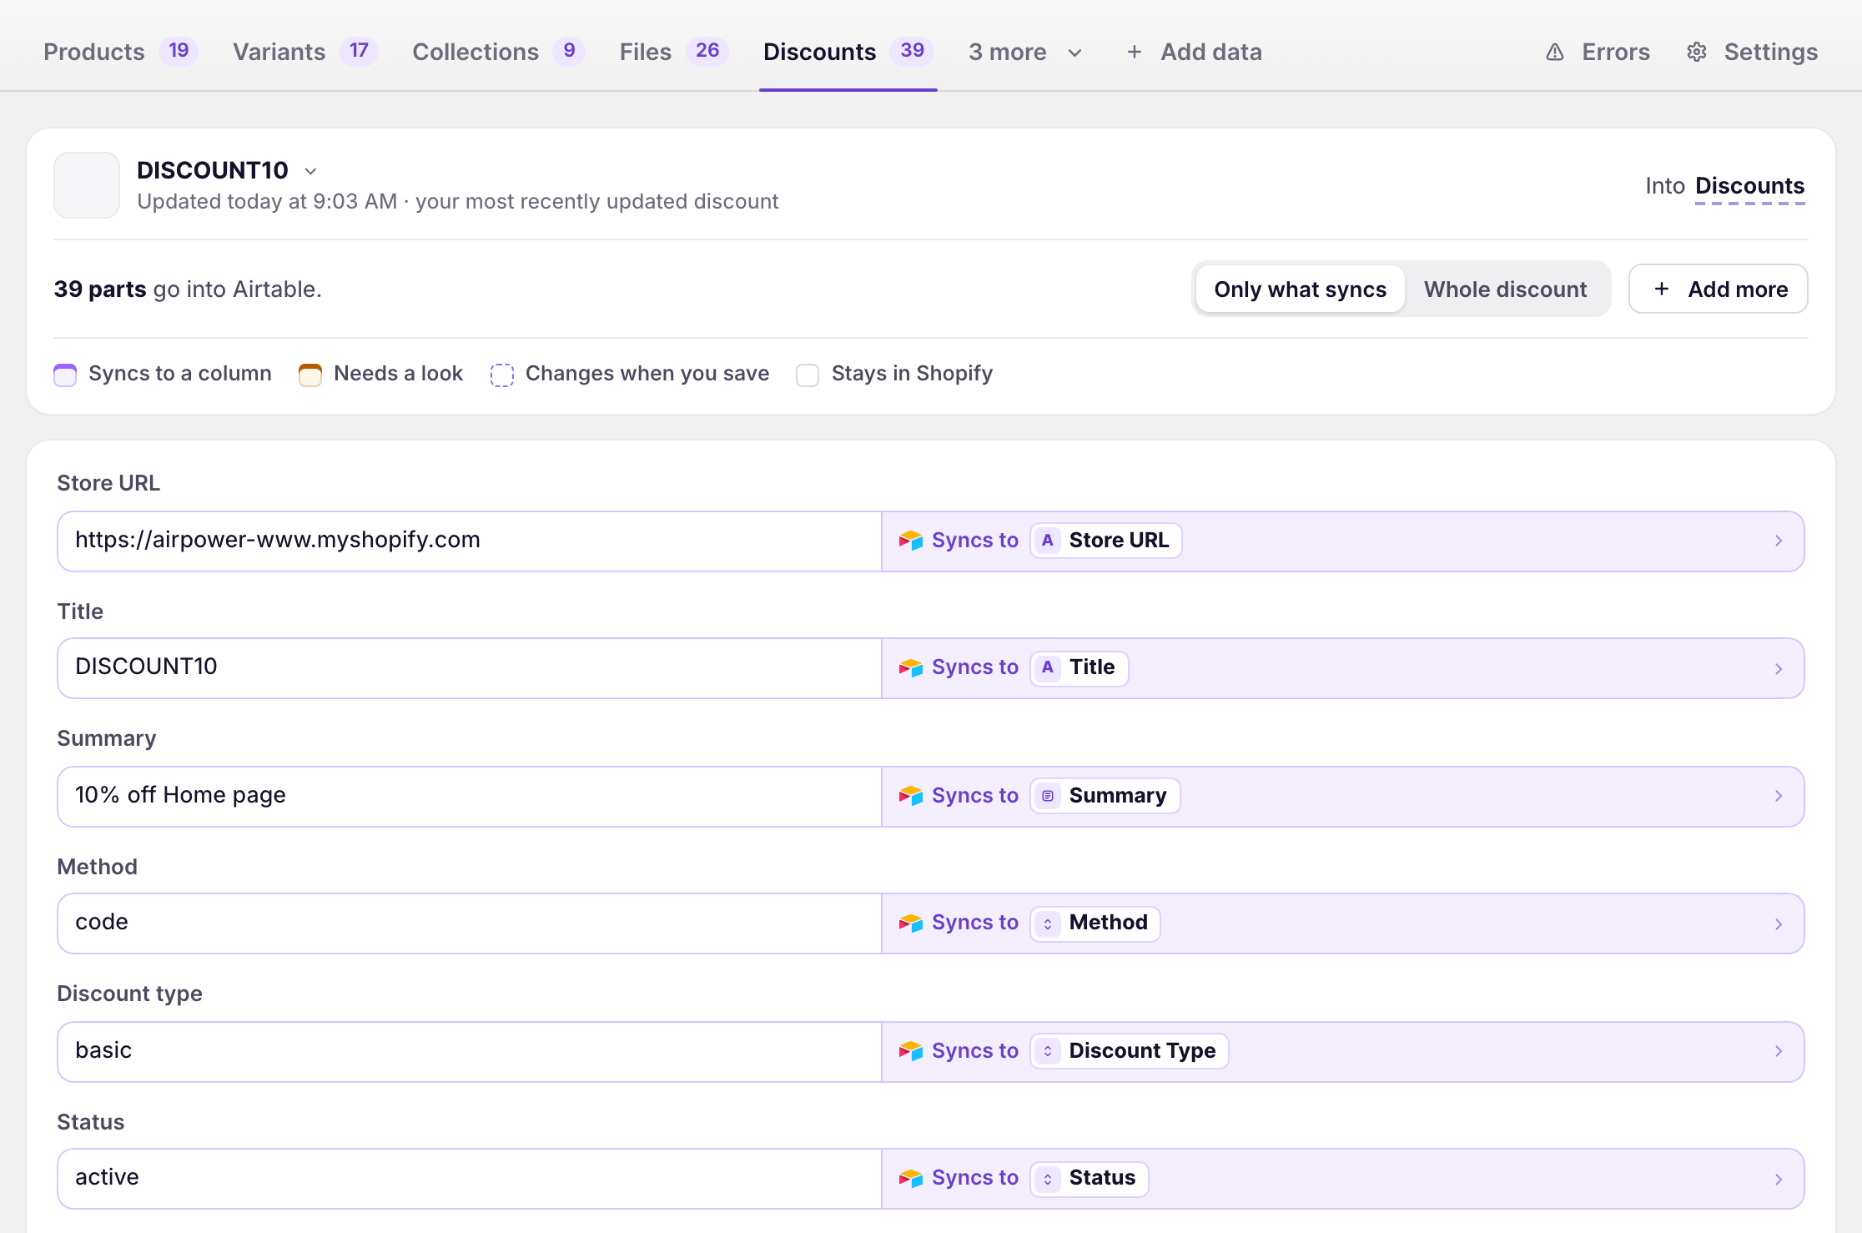Click the text field type icon on Store URL chip
This screenshot has width=1862, height=1233.
pyautogui.click(x=1048, y=541)
